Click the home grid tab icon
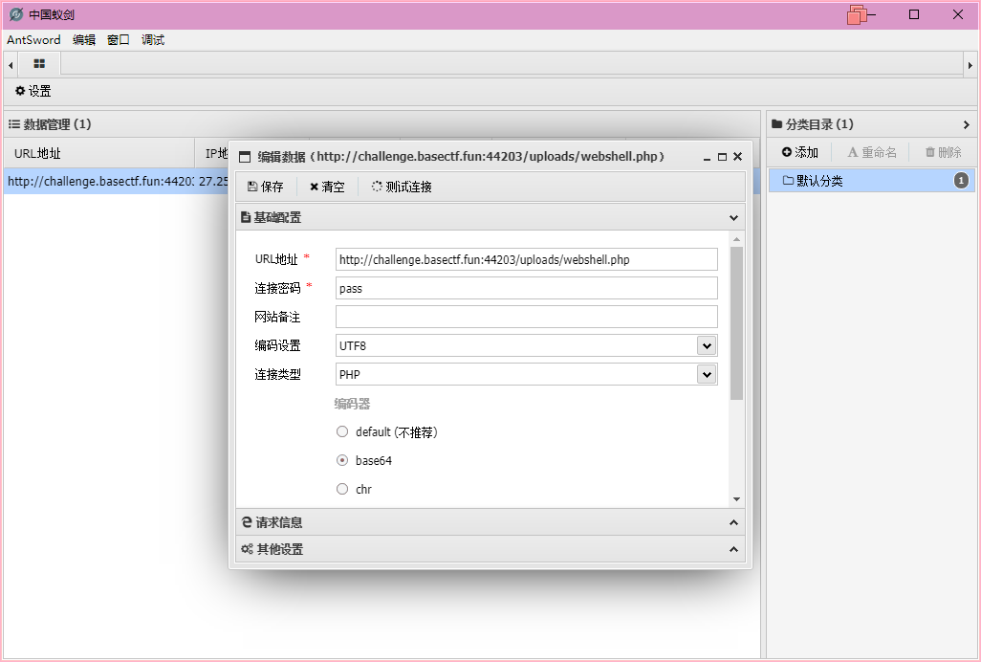Screen dimensions: 981x662 point(39,64)
